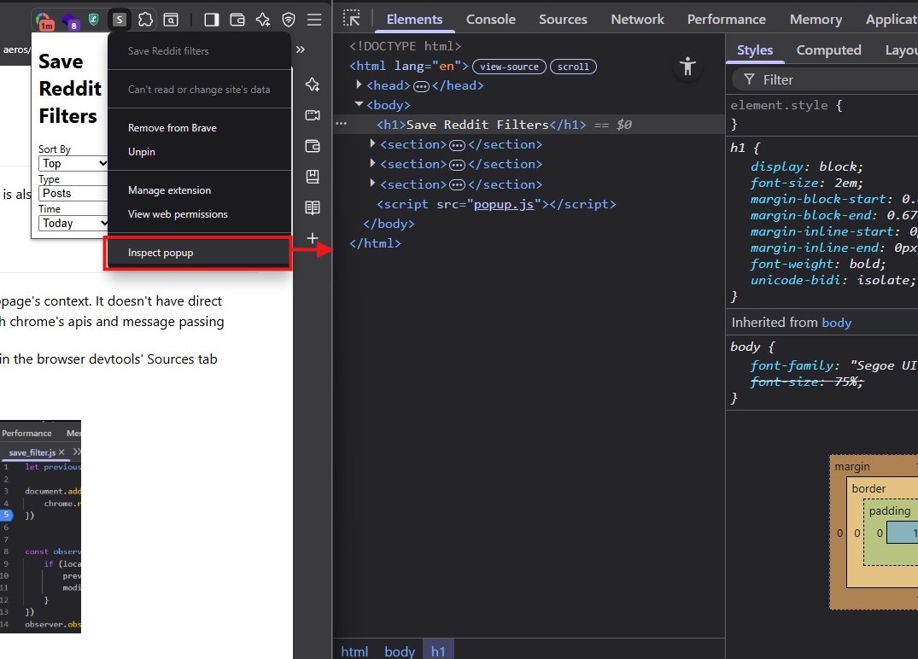918x659 pixels.
Task: Select the Elements tab
Action: 414,20
